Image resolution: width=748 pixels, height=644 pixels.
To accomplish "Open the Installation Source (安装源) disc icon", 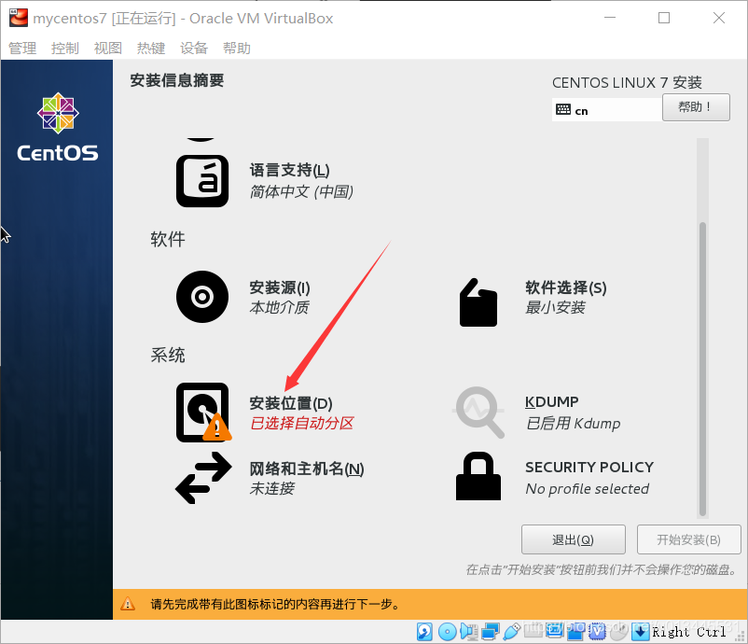I will click(x=202, y=297).
